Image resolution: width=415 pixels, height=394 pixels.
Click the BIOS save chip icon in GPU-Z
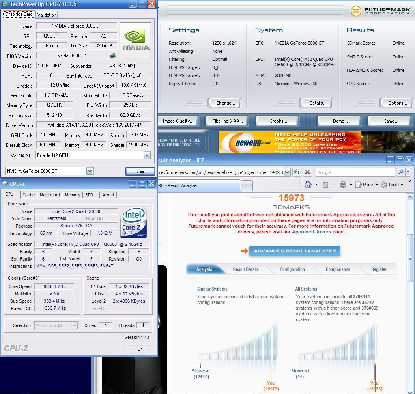point(113,55)
